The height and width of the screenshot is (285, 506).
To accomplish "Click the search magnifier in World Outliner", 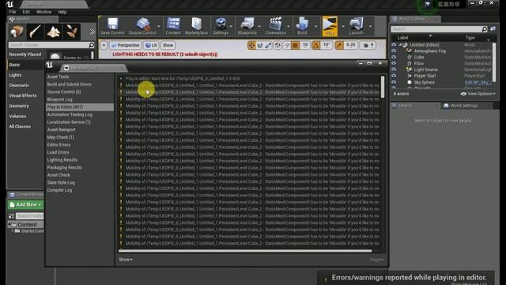I will 484,29.
